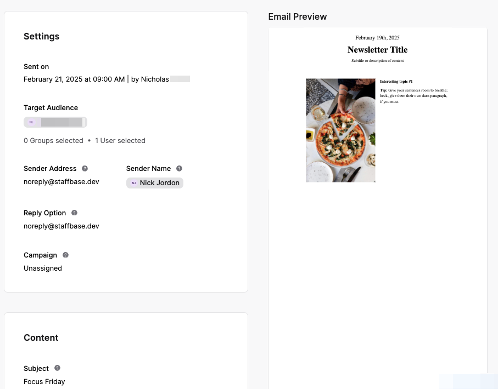Click the help icon beside Subject
This screenshot has width=498, height=389.
pos(57,369)
